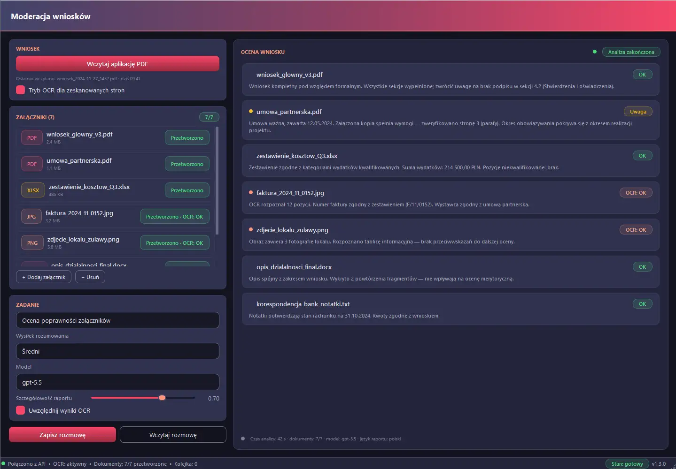676x469 pixels.
Task: Click the Uwaga badge on umowa_partnerska.pdf result
Action: pyautogui.click(x=638, y=112)
